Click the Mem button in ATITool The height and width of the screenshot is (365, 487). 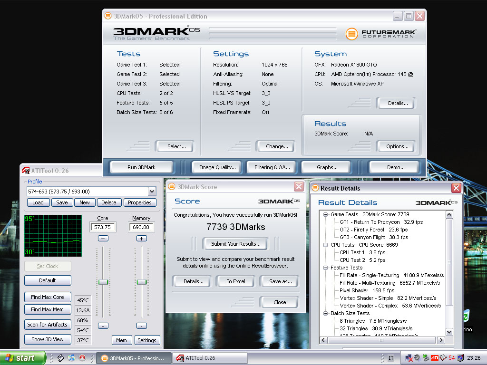121,340
